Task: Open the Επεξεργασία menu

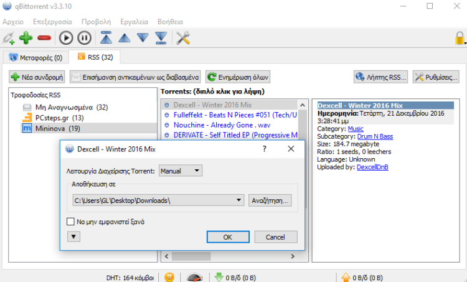Action: 52,22
